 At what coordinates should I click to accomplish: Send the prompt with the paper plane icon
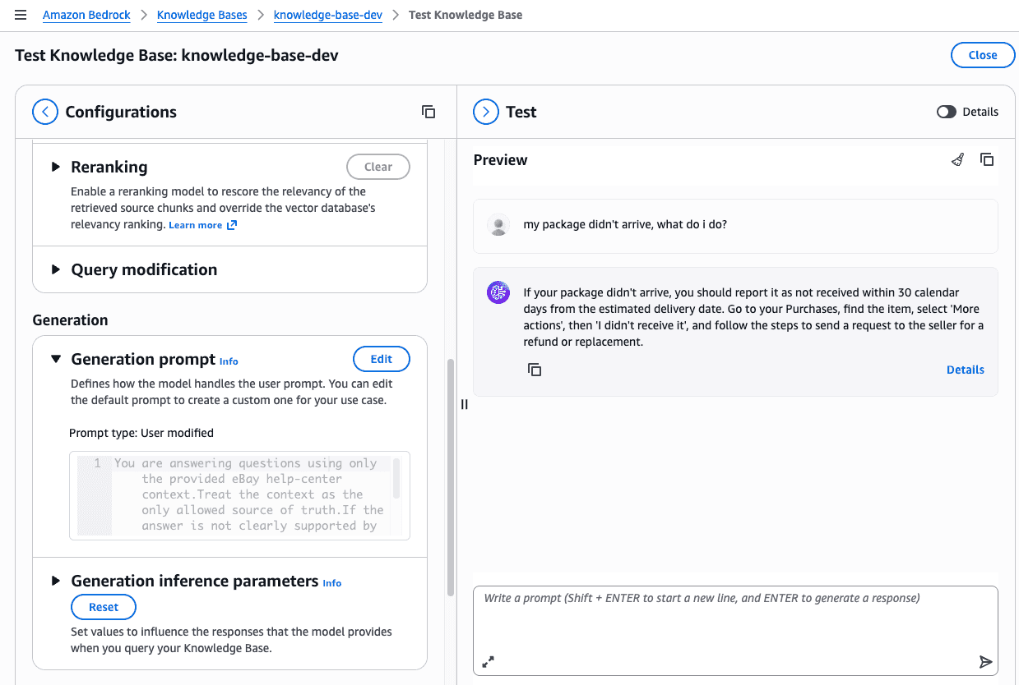tap(985, 662)
